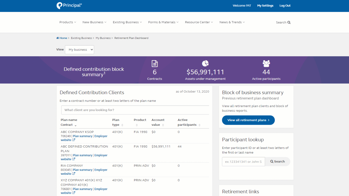
Task: Open the News & Trends menu
Action: (232, 22)
